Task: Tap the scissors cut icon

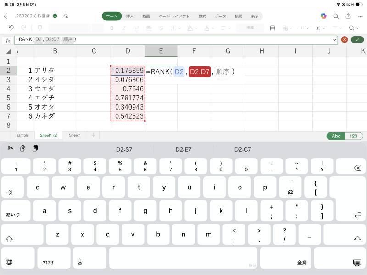Action: pos(11,148)
